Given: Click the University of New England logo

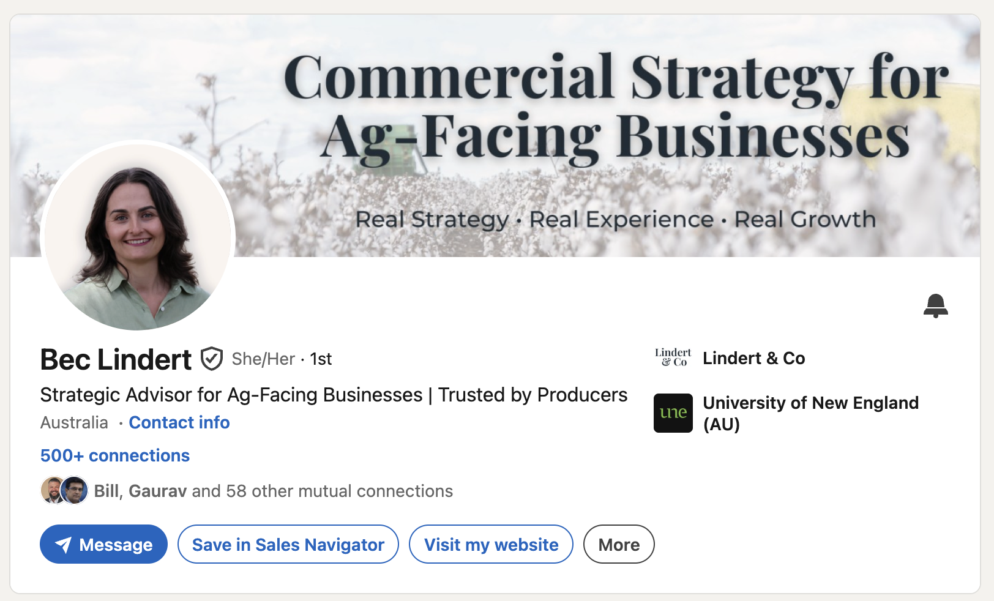Looking at the screenshot, I should click(x=673, y=413).
